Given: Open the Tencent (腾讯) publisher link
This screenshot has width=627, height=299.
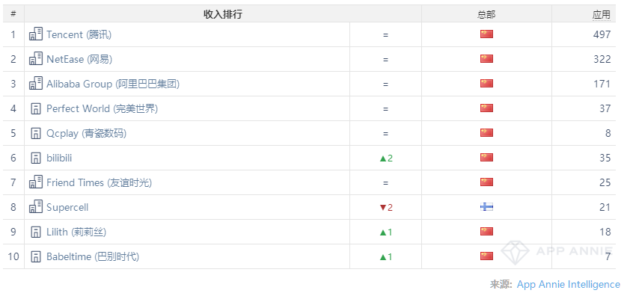Looking at the screenshot, I should (79, 34).
